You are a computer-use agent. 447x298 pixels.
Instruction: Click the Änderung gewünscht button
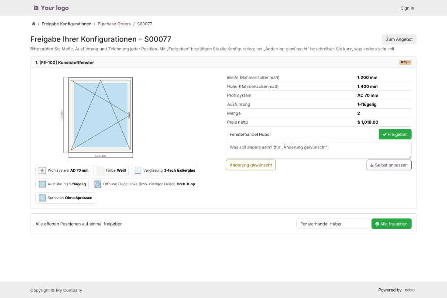pos(251,165)
